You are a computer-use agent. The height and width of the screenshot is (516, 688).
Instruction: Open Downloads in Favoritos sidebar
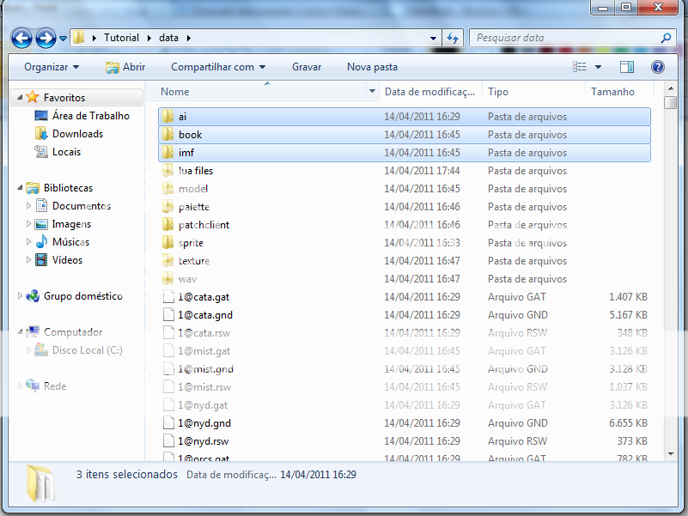coord(76,134)
